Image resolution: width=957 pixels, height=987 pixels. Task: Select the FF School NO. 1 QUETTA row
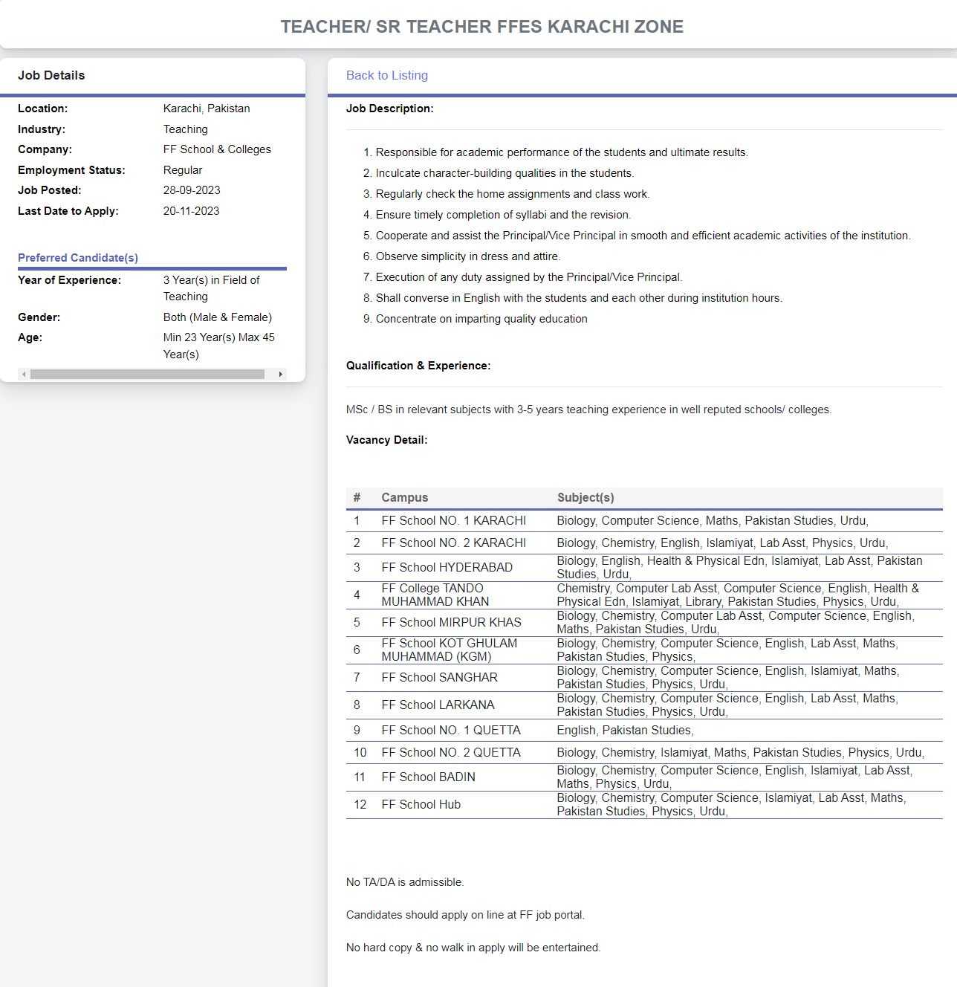point(450,731)
